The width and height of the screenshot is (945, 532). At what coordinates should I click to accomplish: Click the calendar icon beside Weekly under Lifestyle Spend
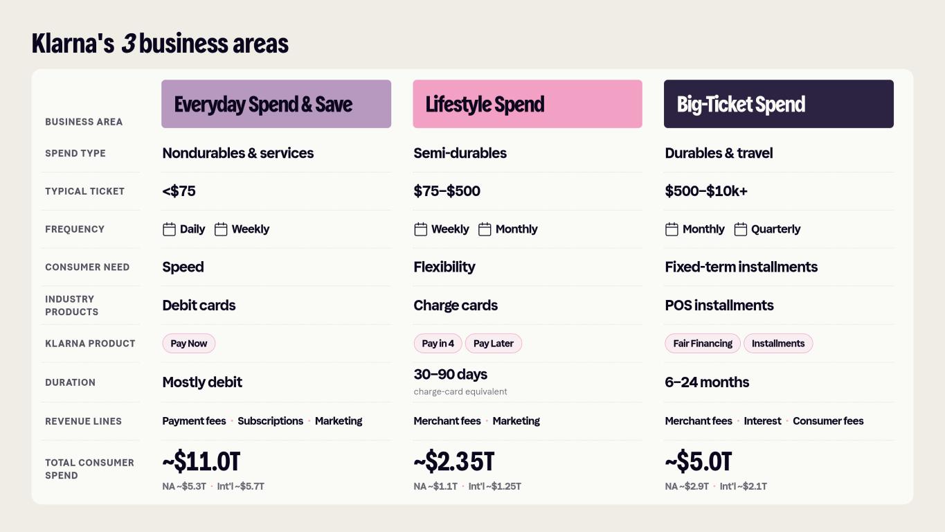click(420, 229)
